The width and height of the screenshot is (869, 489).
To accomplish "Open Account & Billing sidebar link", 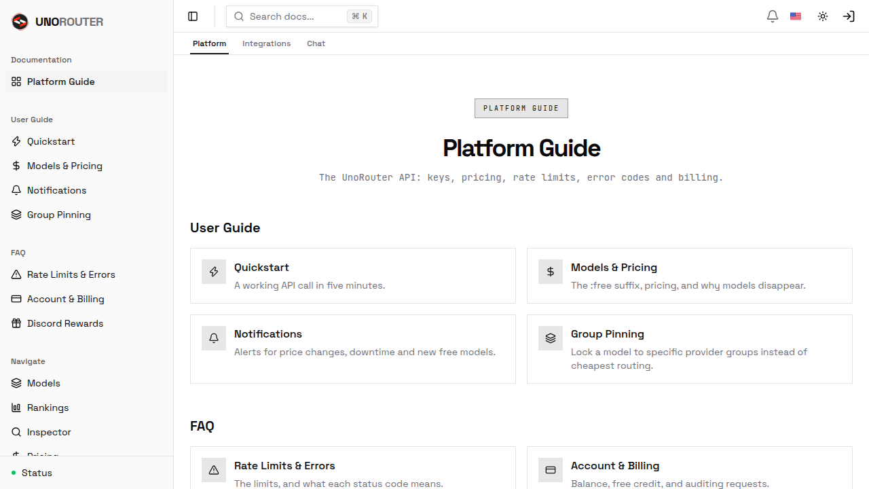I will (87, 299).
